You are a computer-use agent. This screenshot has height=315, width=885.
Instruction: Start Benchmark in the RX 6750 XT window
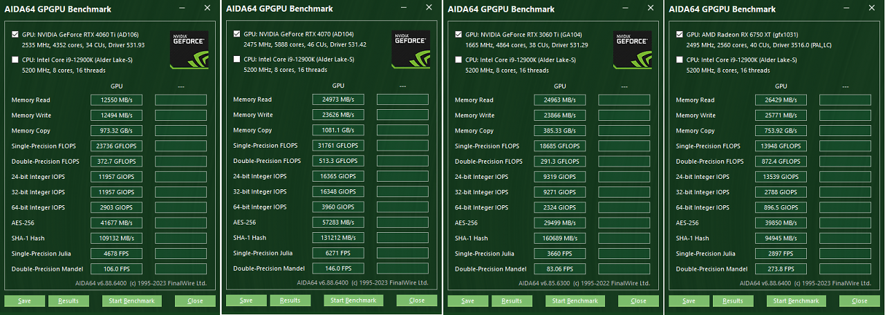pyautogui.click(x=796, y=300)
